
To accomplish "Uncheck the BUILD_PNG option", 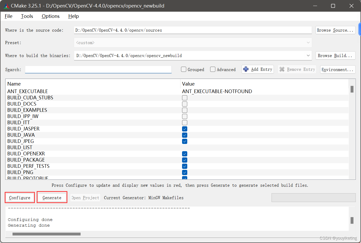I will [184, 172].
